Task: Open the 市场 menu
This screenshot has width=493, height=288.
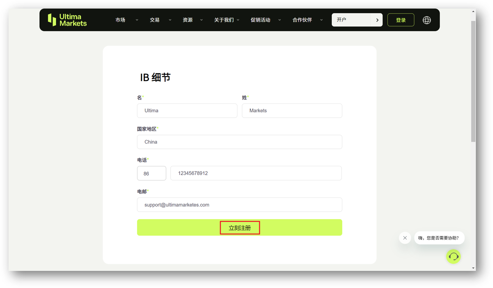Action: tap(120, 20)
